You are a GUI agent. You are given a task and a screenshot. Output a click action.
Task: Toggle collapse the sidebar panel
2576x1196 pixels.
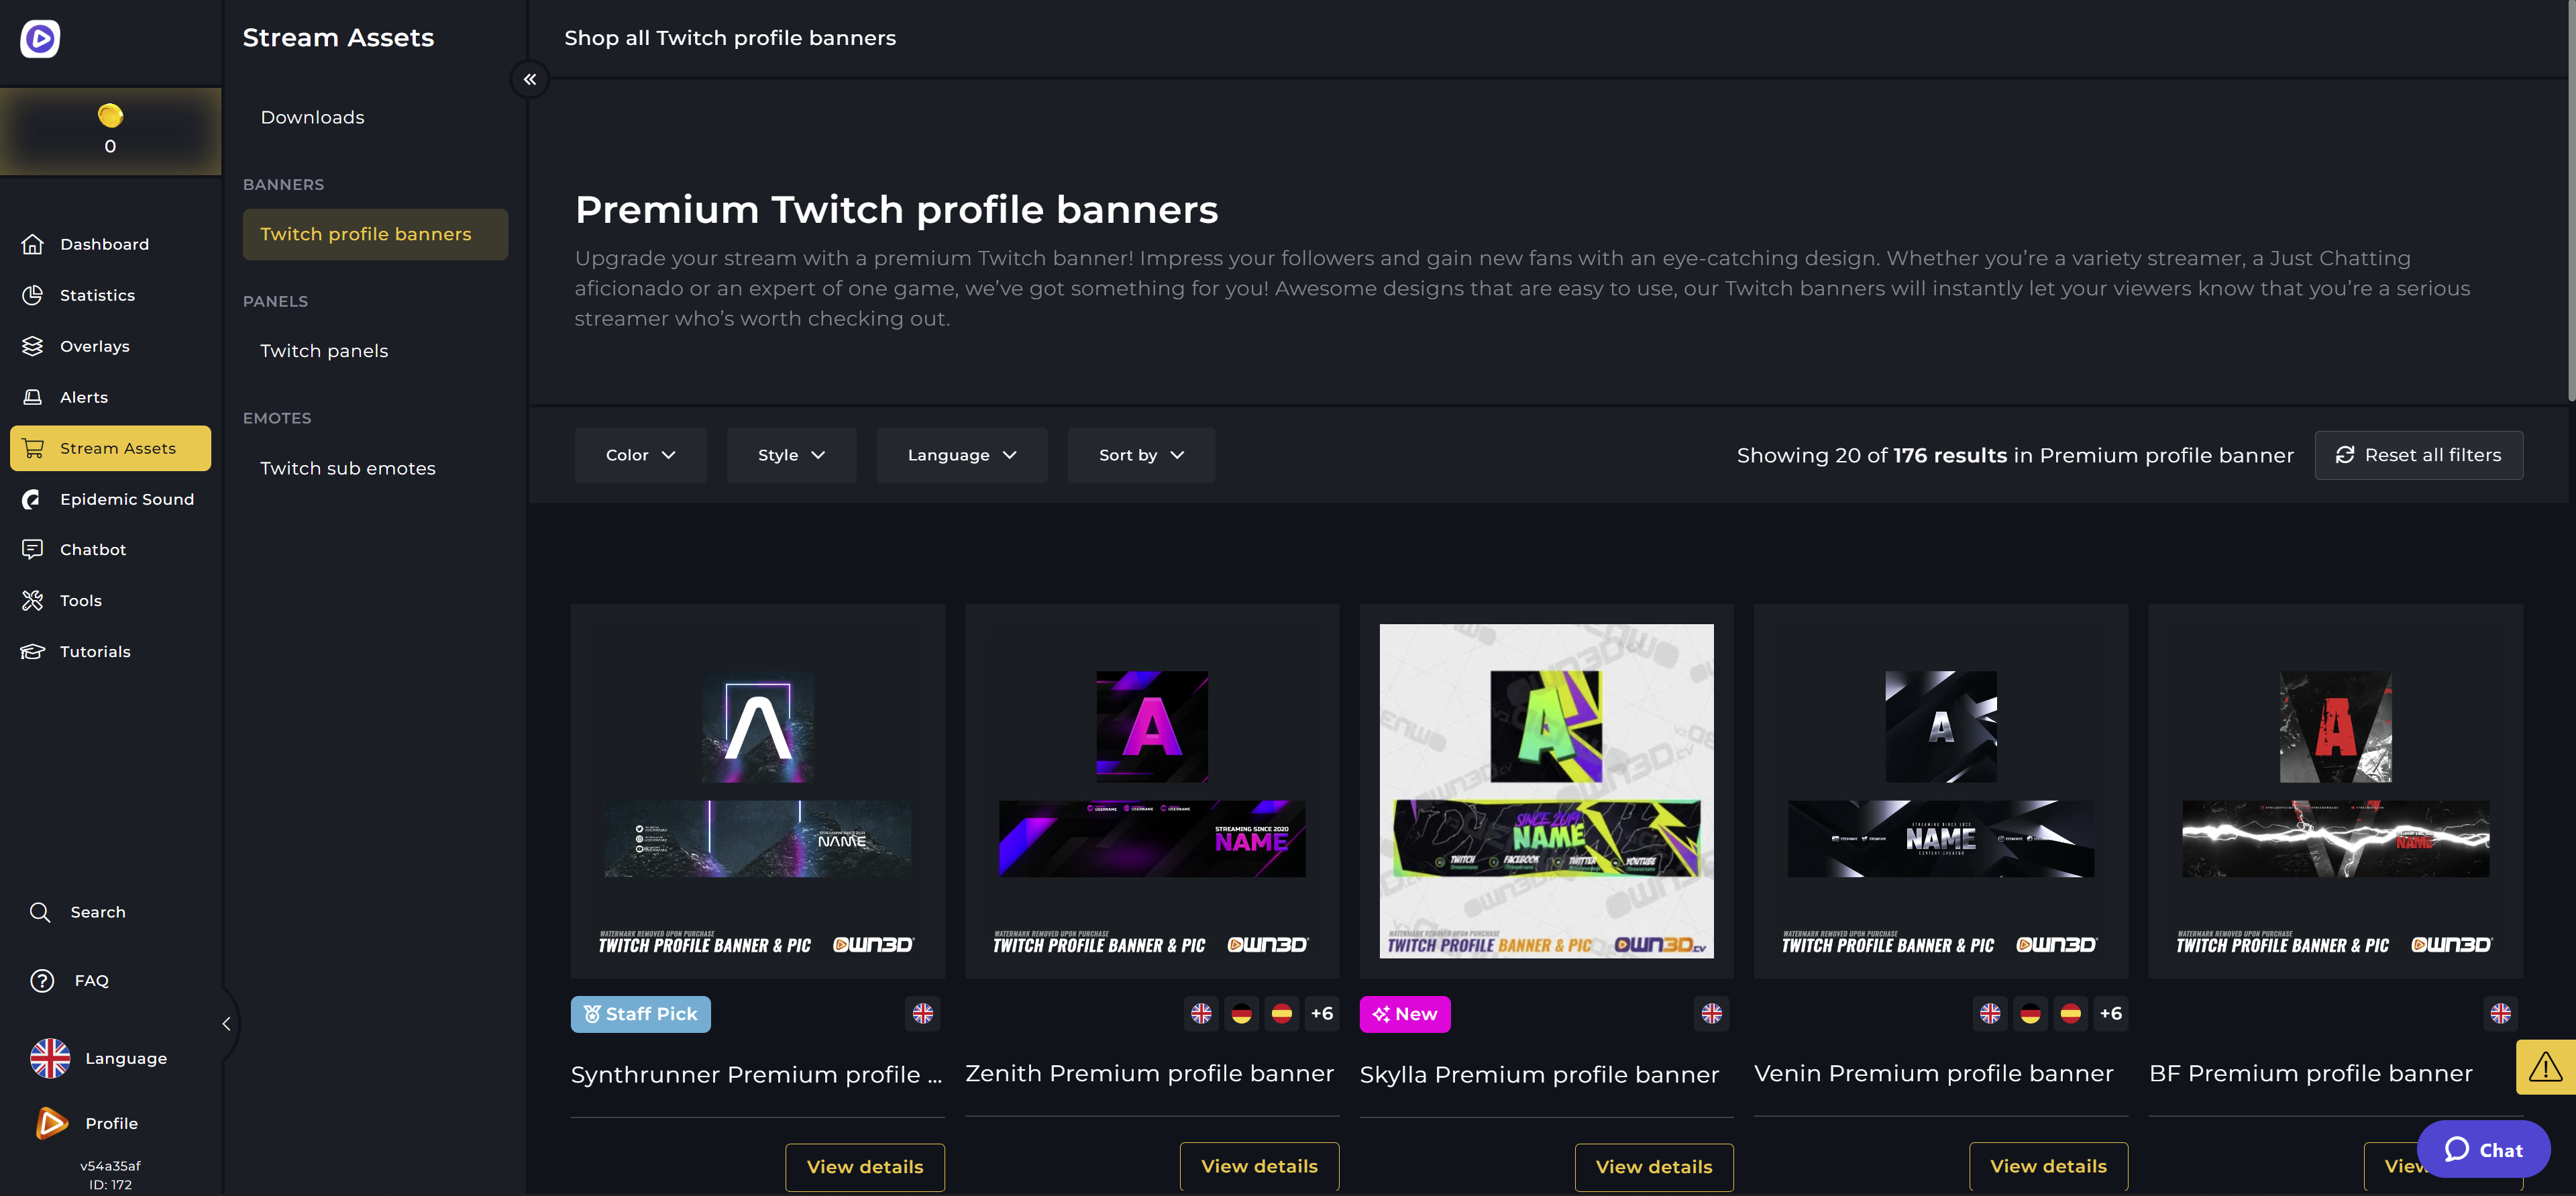coord(529,79)
